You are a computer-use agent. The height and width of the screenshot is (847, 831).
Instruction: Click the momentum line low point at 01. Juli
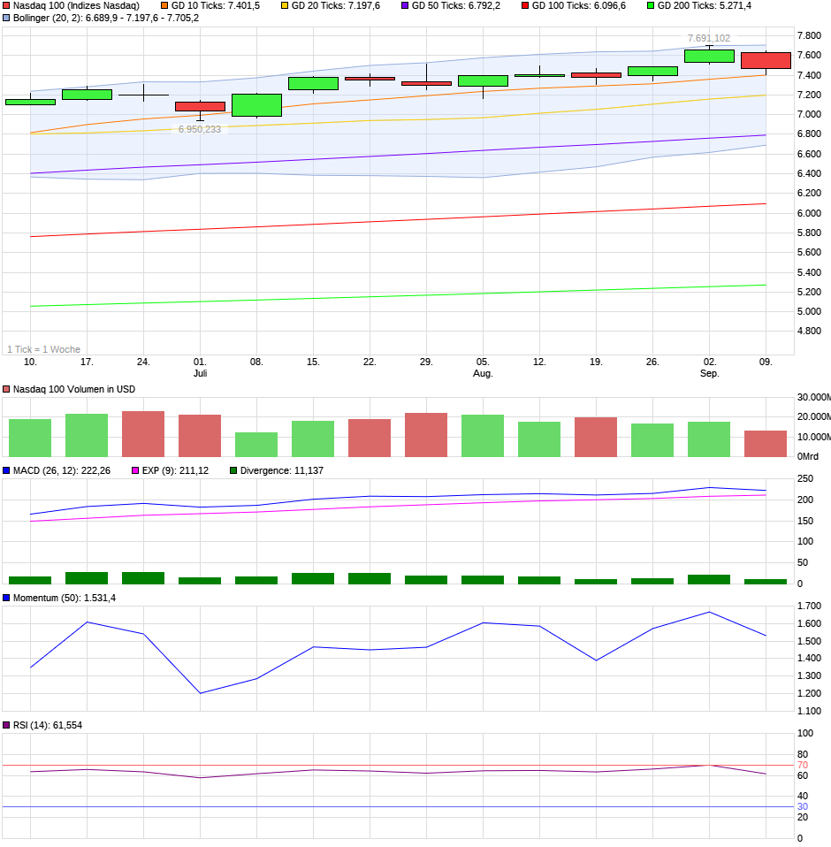(200, 693)
